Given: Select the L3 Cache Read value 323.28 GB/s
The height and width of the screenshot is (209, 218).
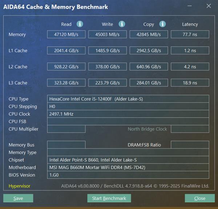Looking at the screenshot, I should coord(66,83).
